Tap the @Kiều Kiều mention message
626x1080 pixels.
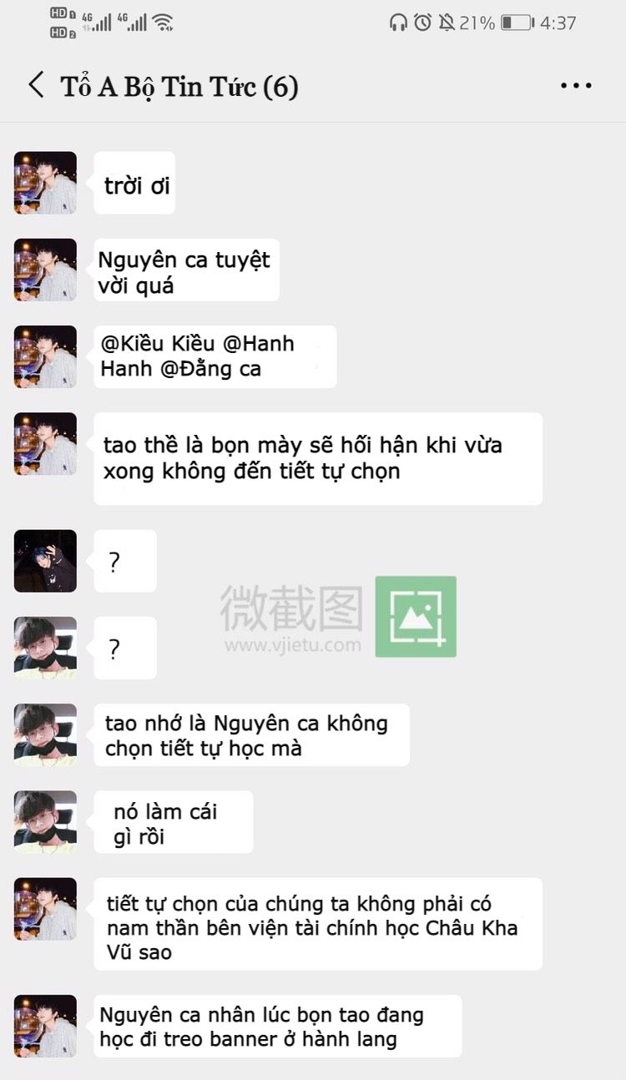[215, 356]
